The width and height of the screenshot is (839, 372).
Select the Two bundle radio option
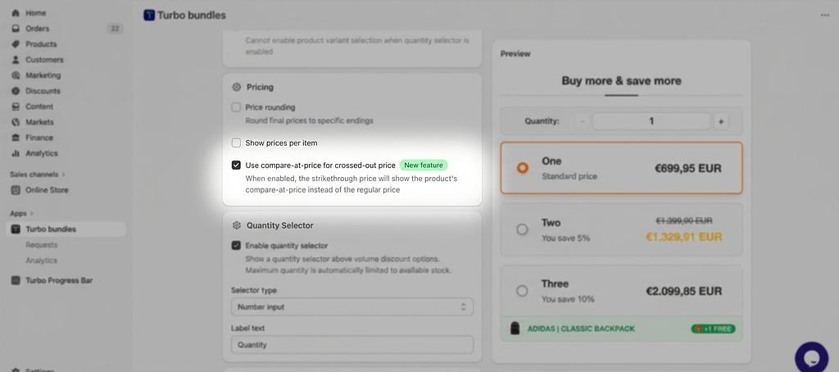point(522,229)
